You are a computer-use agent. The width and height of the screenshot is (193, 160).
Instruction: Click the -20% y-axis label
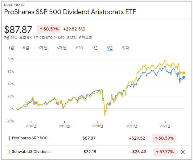(10, 121)
